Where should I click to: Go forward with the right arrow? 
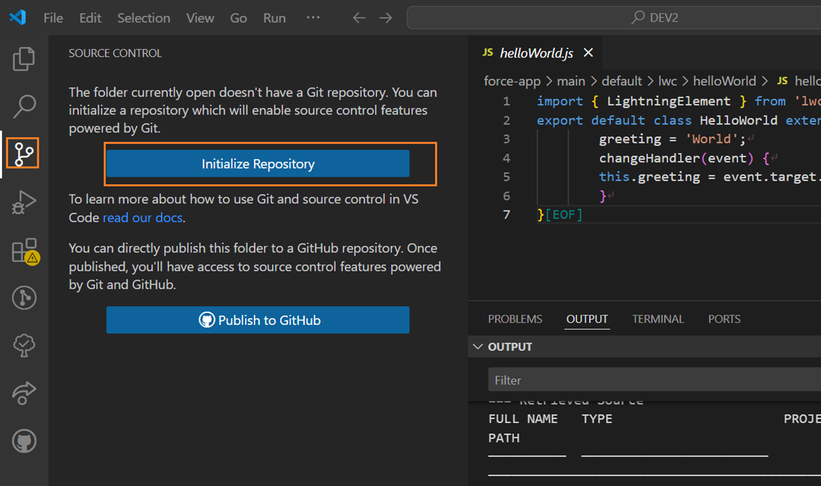click(x=385, y=18)
